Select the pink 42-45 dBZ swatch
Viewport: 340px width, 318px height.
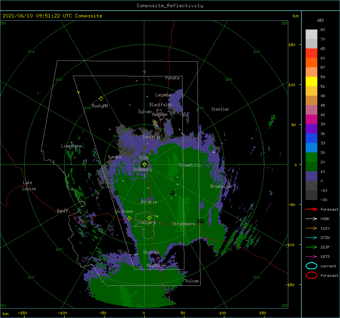click(x=311, y=110)
